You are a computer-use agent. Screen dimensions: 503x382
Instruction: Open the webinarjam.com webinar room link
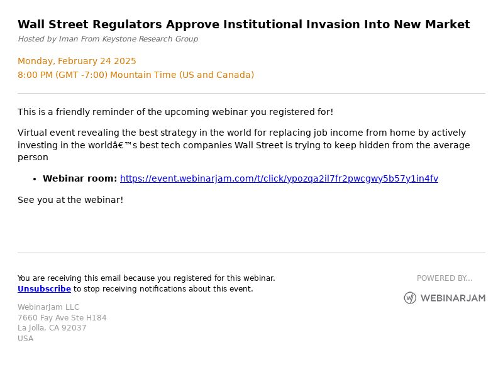(279, 178)
